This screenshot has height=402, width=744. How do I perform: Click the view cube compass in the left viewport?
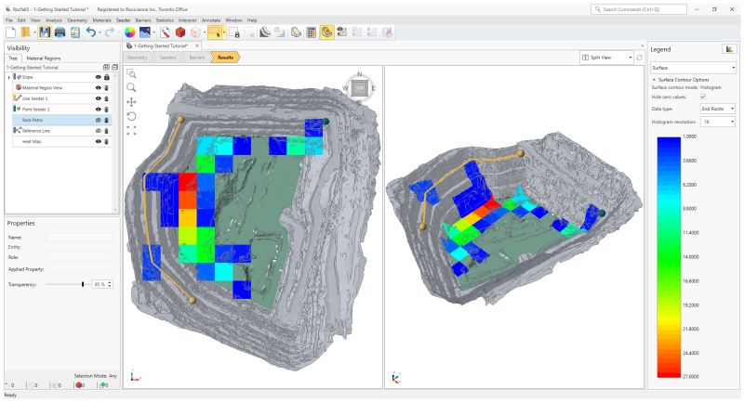360,88
